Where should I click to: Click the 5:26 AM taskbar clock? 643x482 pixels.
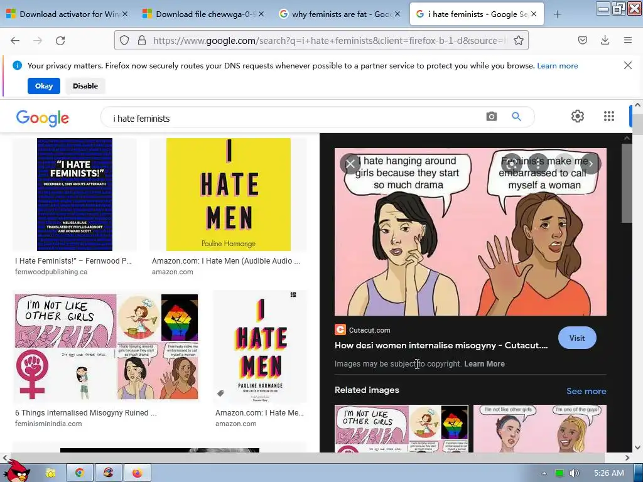click(608, 473)
